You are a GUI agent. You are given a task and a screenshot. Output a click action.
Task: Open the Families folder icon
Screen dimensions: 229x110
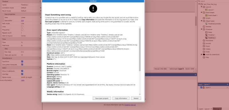tap(204, 27)
